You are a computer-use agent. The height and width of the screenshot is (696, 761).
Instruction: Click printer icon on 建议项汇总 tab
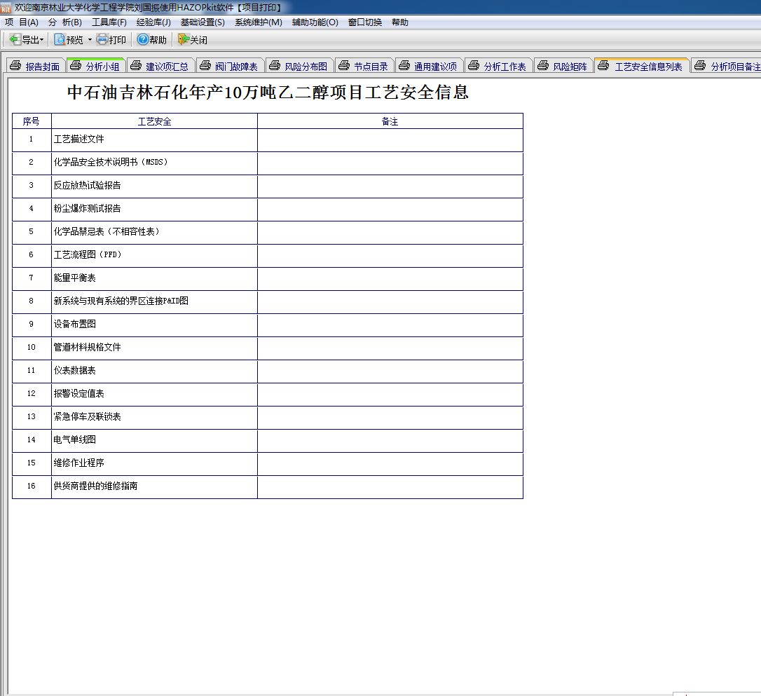tap(136, 65)
